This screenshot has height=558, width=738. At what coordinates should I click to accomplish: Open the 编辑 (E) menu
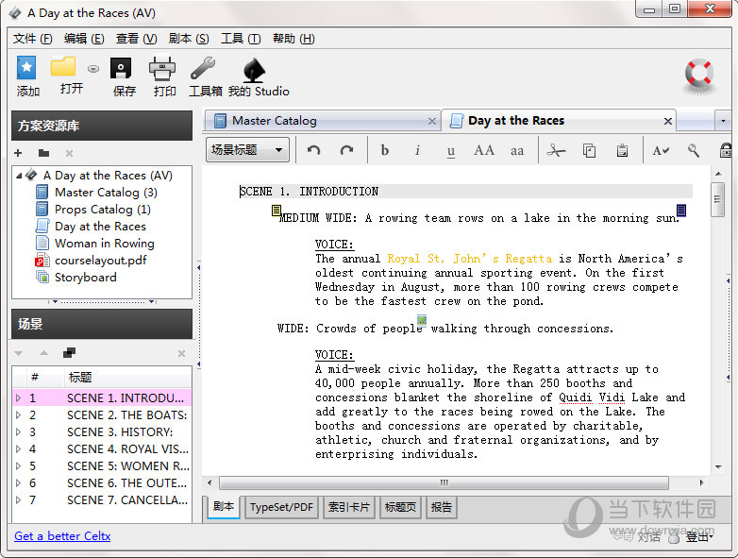84,39
